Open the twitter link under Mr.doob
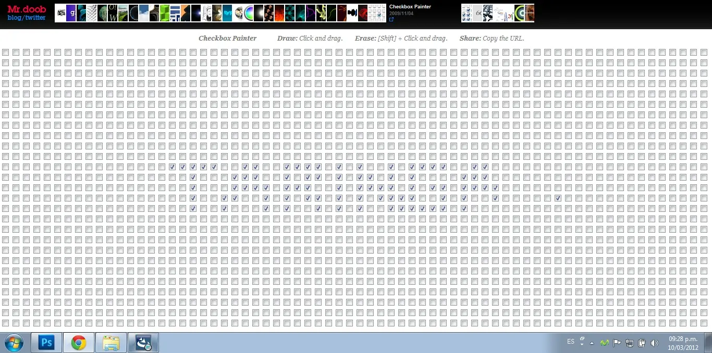 tap(35, 17)
